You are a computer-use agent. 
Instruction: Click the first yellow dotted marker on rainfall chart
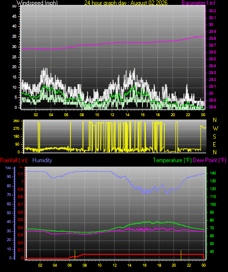point(75,255)
